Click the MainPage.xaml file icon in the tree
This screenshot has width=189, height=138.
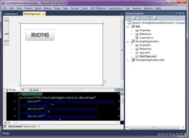pos(137,56)
